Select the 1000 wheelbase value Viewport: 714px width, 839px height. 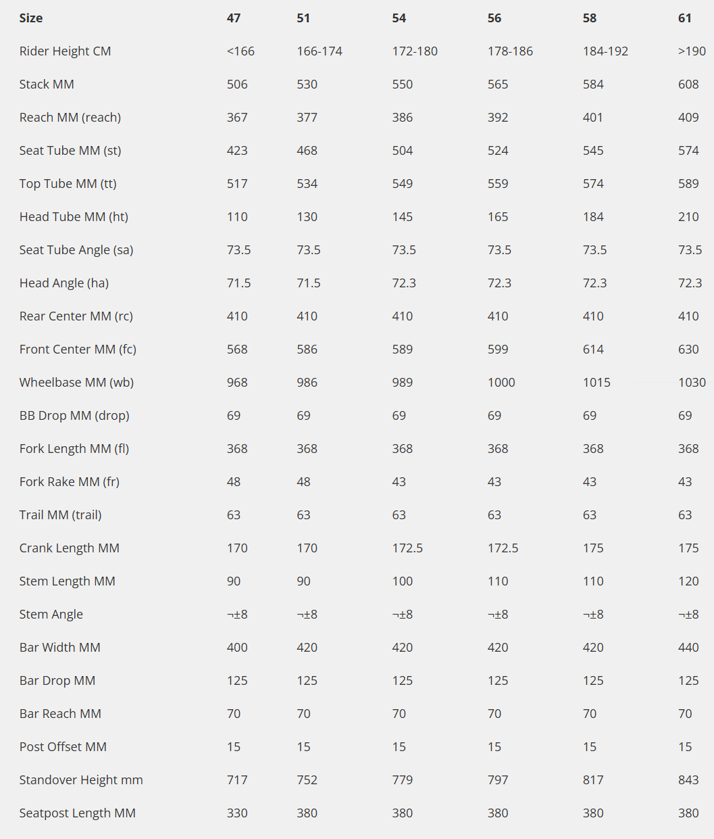pyautogui.click(x=501, y=383)
